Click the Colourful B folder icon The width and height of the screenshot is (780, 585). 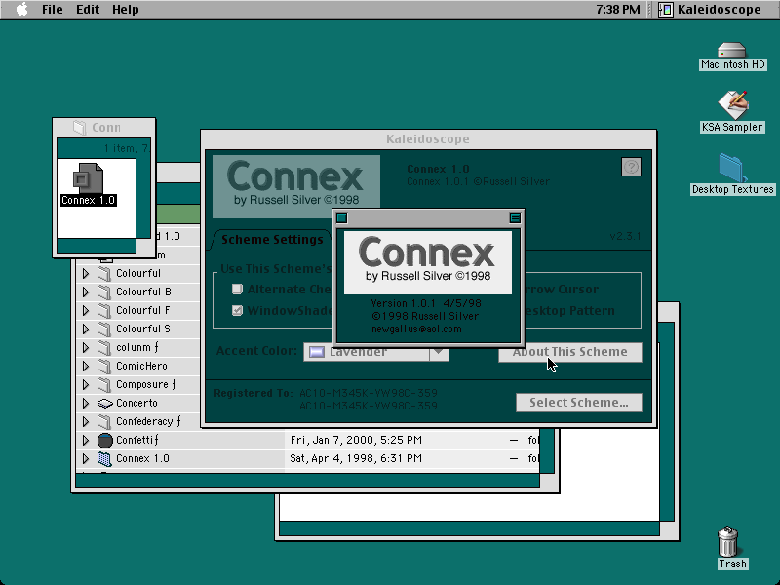[104, 292]
